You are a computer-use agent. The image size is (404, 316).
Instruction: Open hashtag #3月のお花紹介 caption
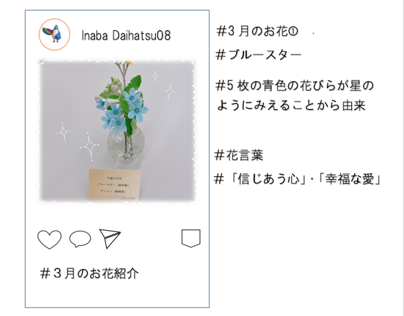point(89,273)
